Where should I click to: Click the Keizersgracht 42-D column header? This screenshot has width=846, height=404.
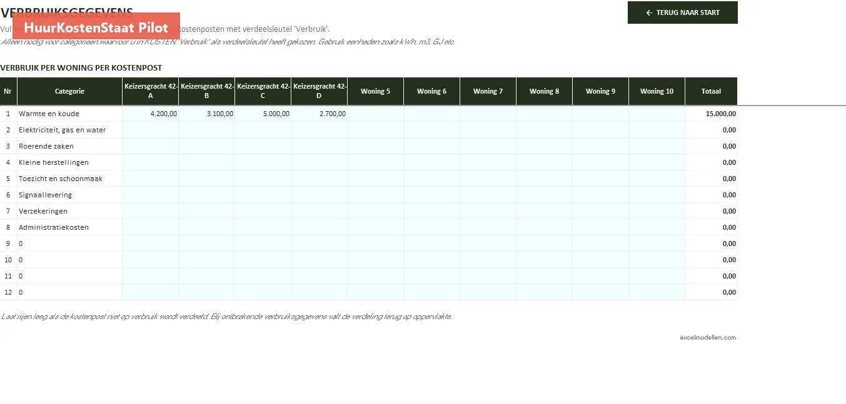320,91
